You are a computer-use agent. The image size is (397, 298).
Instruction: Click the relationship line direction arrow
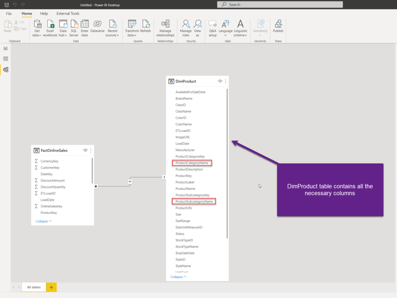(130, 182)
